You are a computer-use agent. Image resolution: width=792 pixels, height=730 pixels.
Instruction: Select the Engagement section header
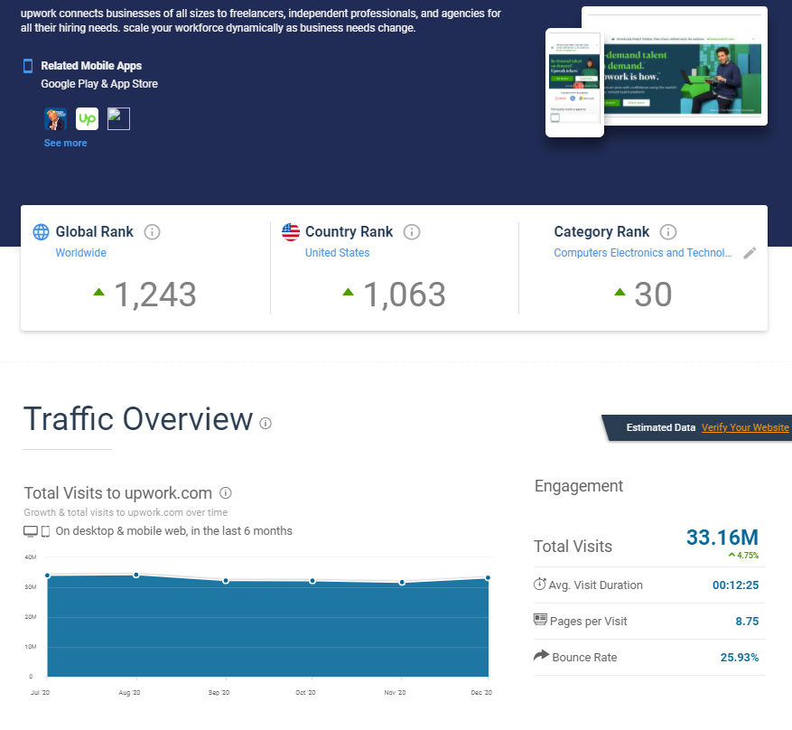[579, 486]
